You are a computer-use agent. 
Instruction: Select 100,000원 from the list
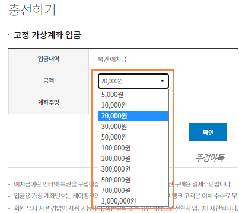tap(133, 148)
